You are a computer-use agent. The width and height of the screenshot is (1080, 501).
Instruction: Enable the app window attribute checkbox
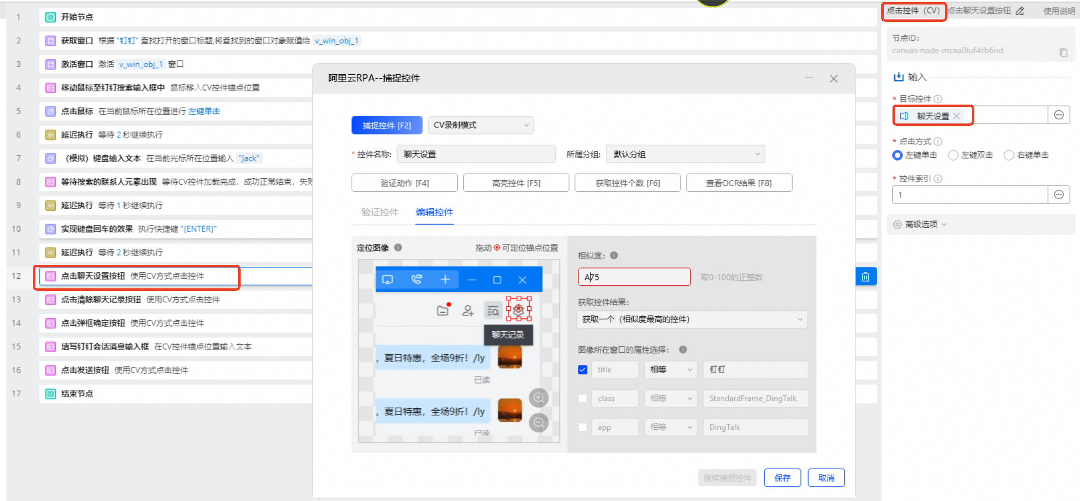(582, 427)
